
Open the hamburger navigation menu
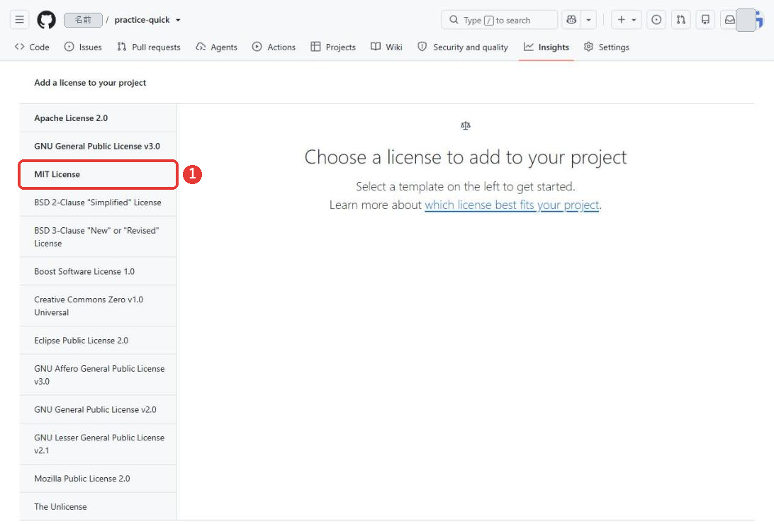tap(19, 20)
